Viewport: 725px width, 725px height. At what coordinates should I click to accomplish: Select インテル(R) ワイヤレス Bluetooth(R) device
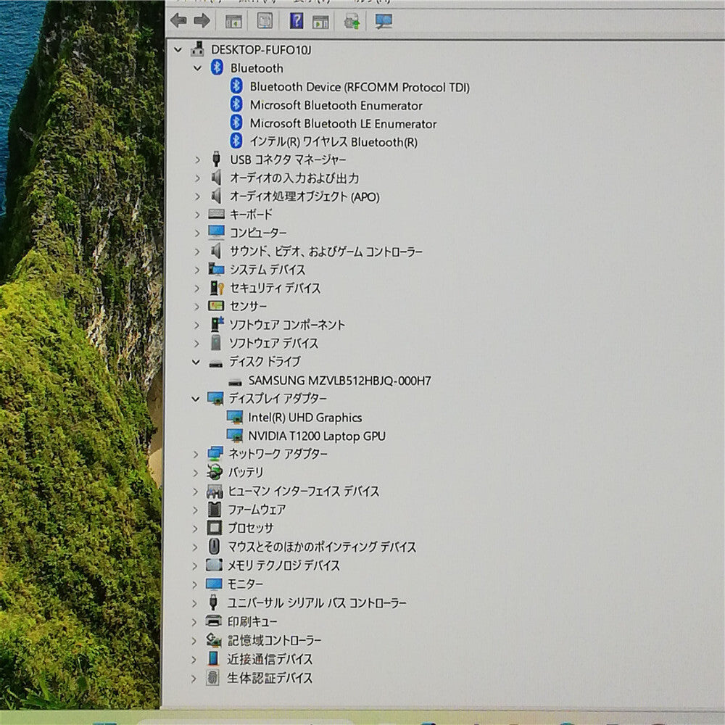pos(333,142)
